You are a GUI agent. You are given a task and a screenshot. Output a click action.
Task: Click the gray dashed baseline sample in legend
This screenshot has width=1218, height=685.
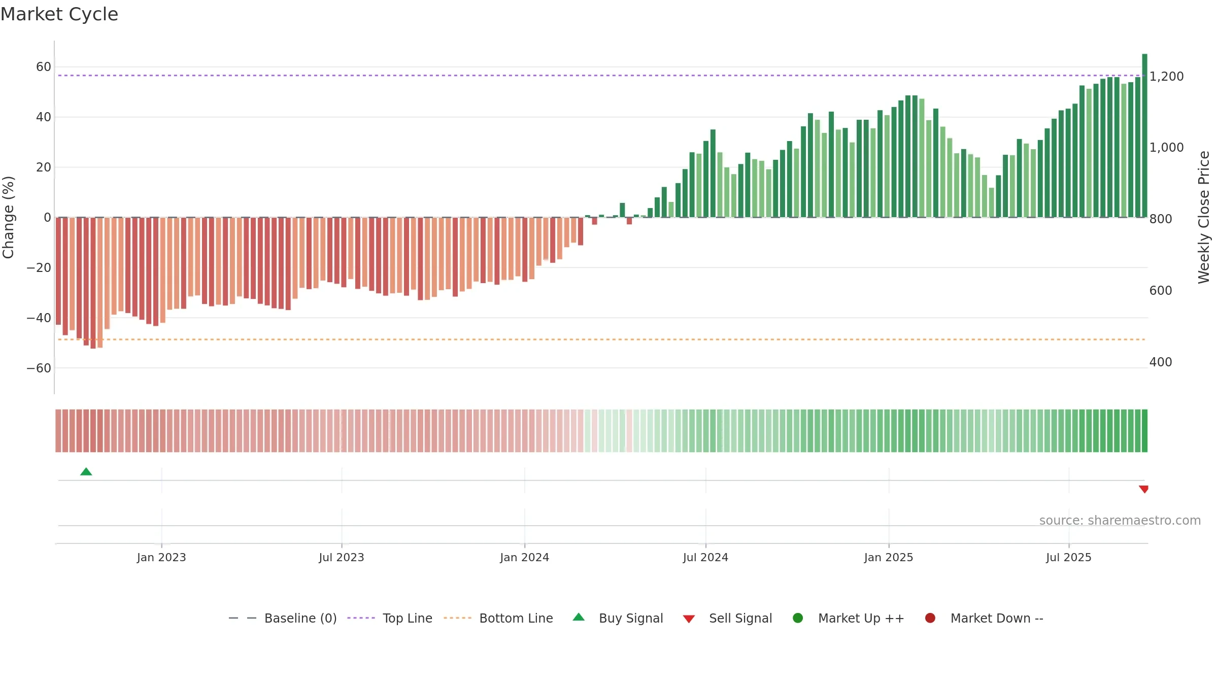[243, 618]
